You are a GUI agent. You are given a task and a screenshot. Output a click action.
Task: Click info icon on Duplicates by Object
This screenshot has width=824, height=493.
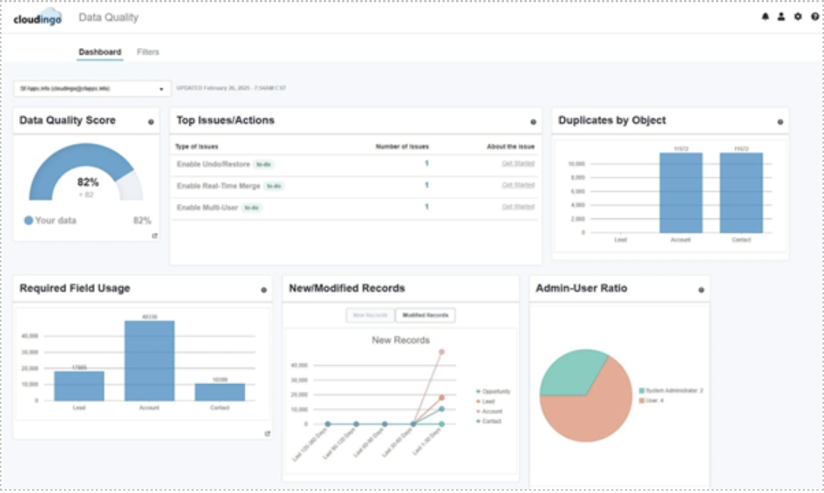[x=779, y=122]
